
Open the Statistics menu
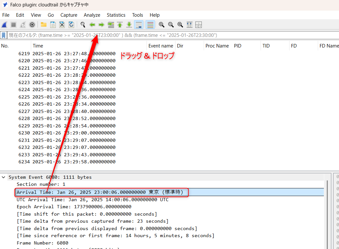click(116, 15)
